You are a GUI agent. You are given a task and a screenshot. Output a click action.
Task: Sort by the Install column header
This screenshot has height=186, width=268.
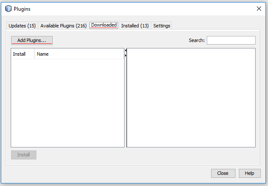tap(23, 54)
